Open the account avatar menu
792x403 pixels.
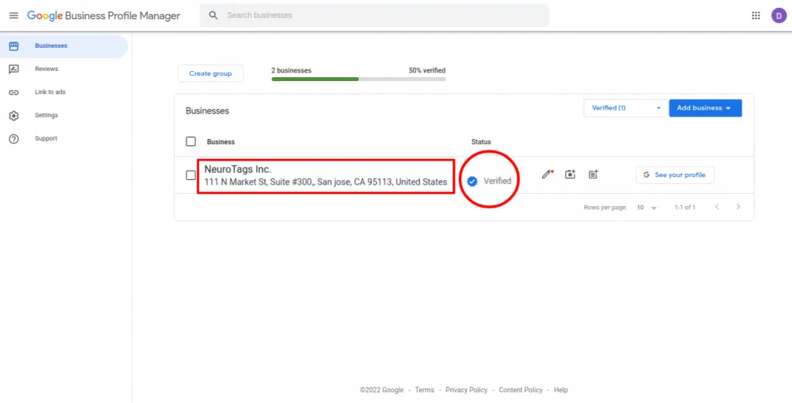[x=778, y=15]
